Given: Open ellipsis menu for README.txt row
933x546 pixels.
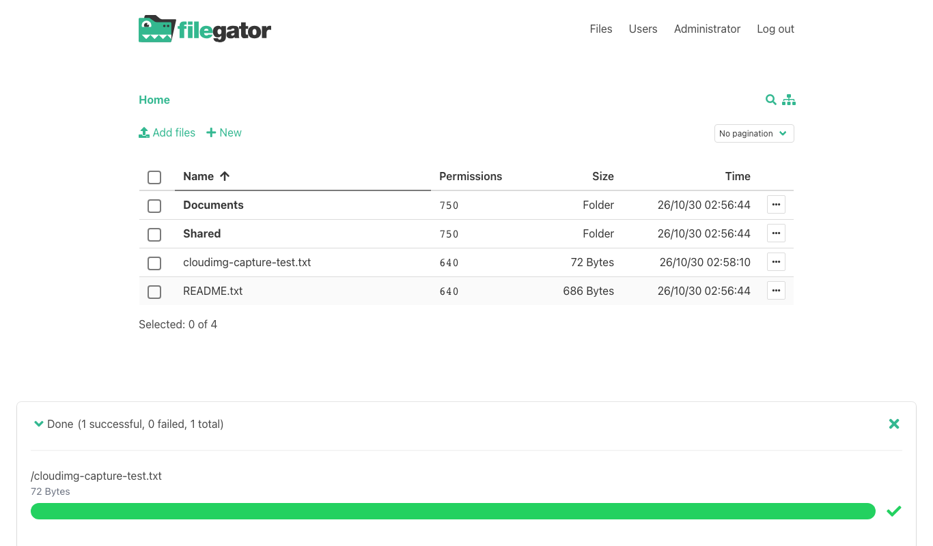Looking at the screenshot, I should coord(776,291).
